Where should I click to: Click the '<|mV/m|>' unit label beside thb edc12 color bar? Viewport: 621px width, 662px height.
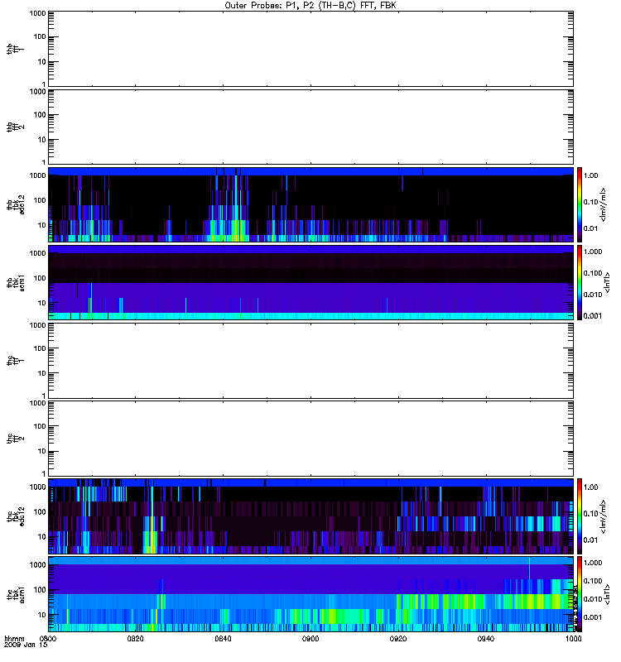tap(604, 204)
